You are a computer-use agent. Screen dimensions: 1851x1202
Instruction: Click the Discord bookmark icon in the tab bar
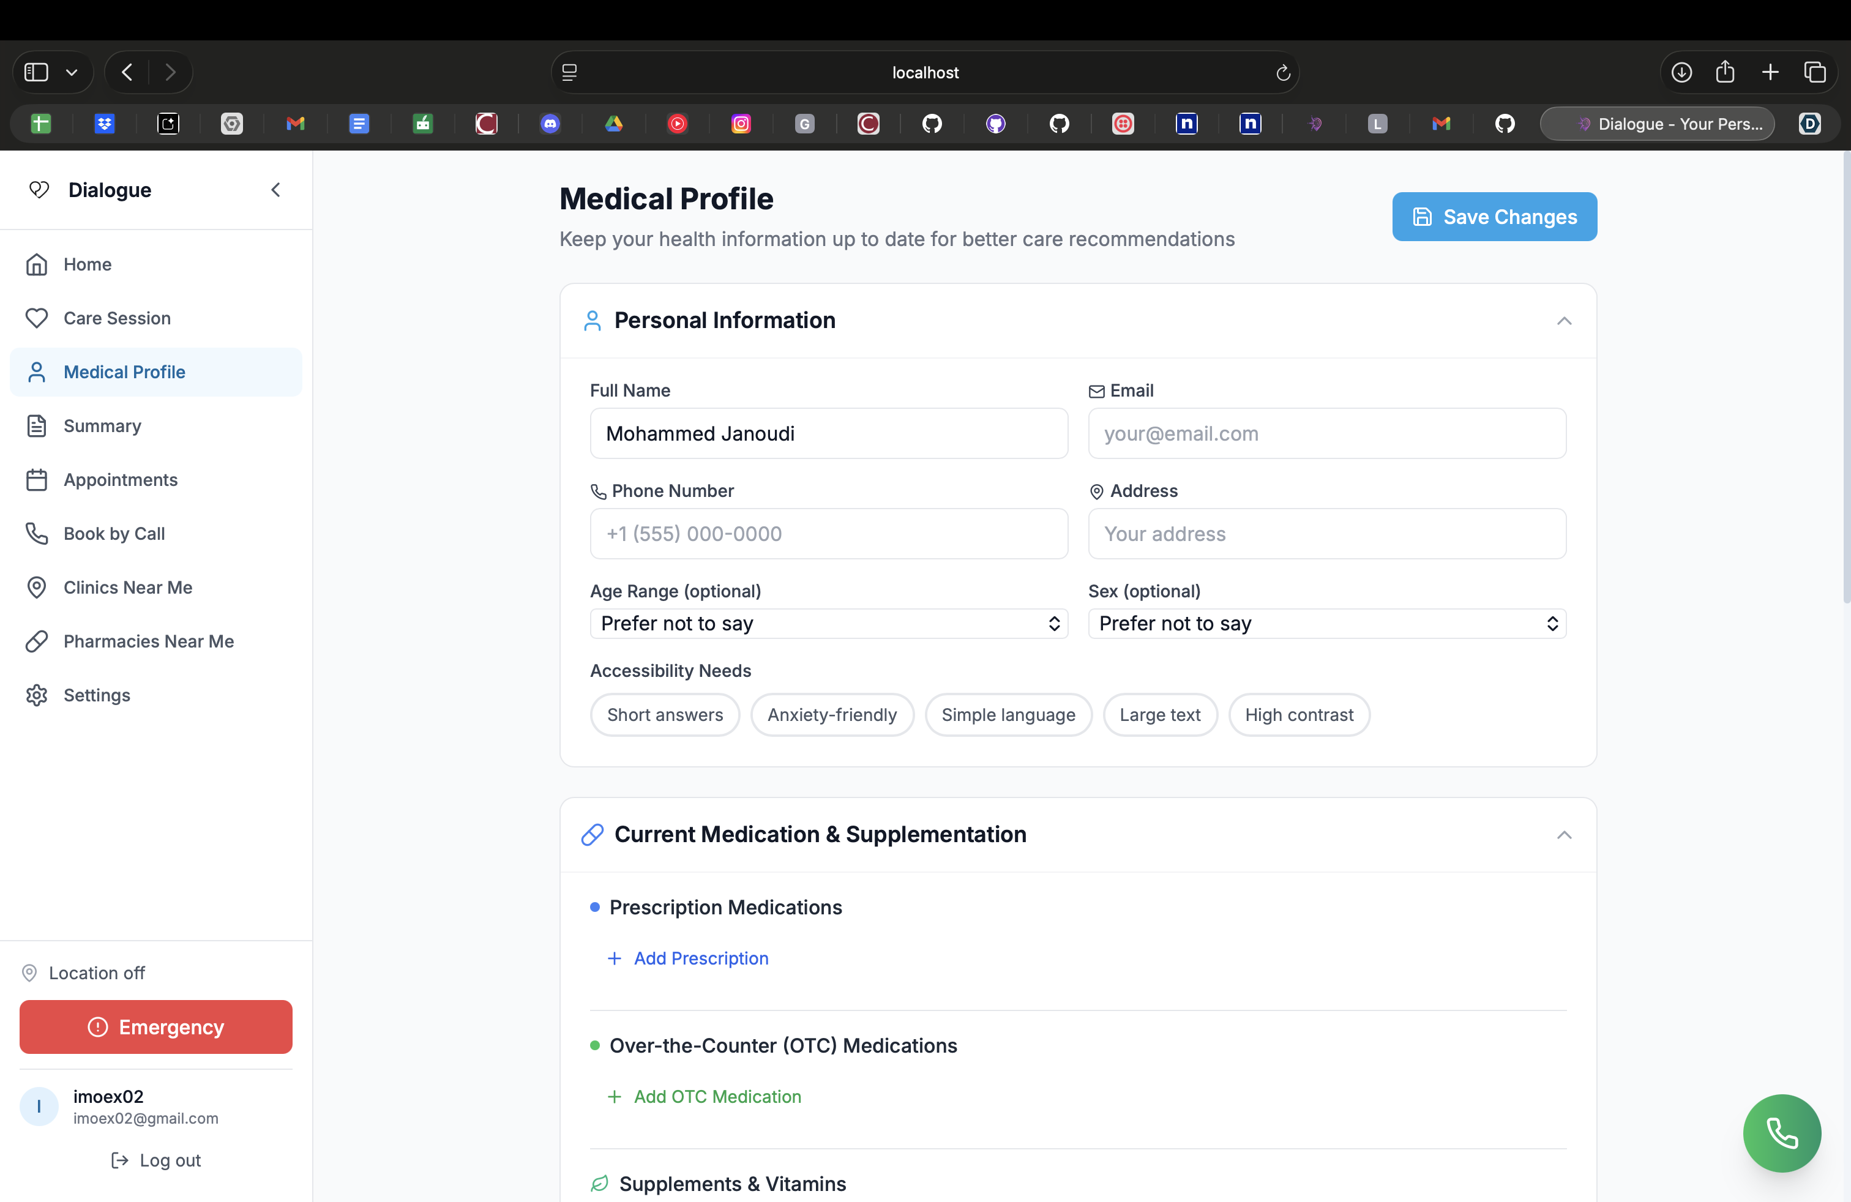click(x=550, y=124)
